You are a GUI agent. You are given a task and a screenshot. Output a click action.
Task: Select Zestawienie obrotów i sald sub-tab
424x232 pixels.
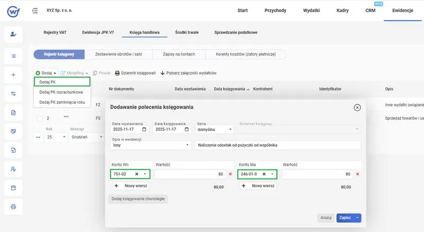click(118, 54)
